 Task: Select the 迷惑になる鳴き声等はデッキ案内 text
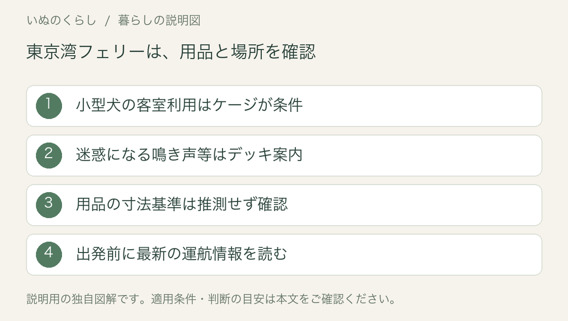click(189, 155)
